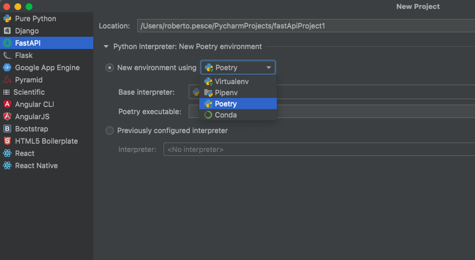
Task: Click the Location path field
Action: (306, 26)
